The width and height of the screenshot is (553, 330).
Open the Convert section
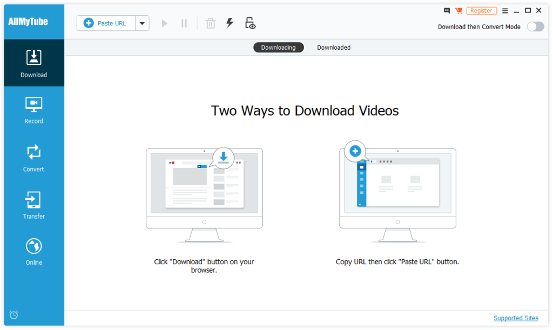pyautogui.click(x=33, y=158)
